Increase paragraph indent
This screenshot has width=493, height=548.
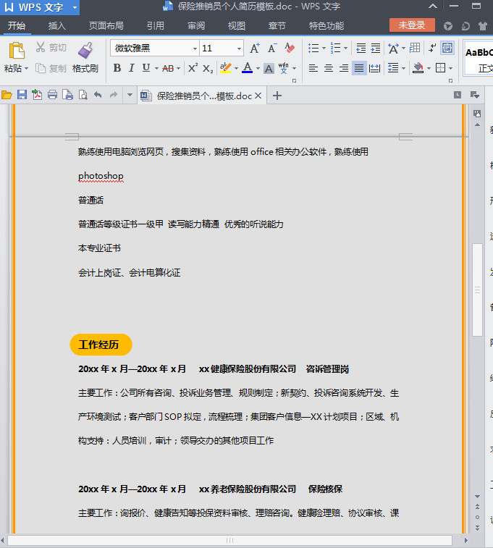pos(376,48)
